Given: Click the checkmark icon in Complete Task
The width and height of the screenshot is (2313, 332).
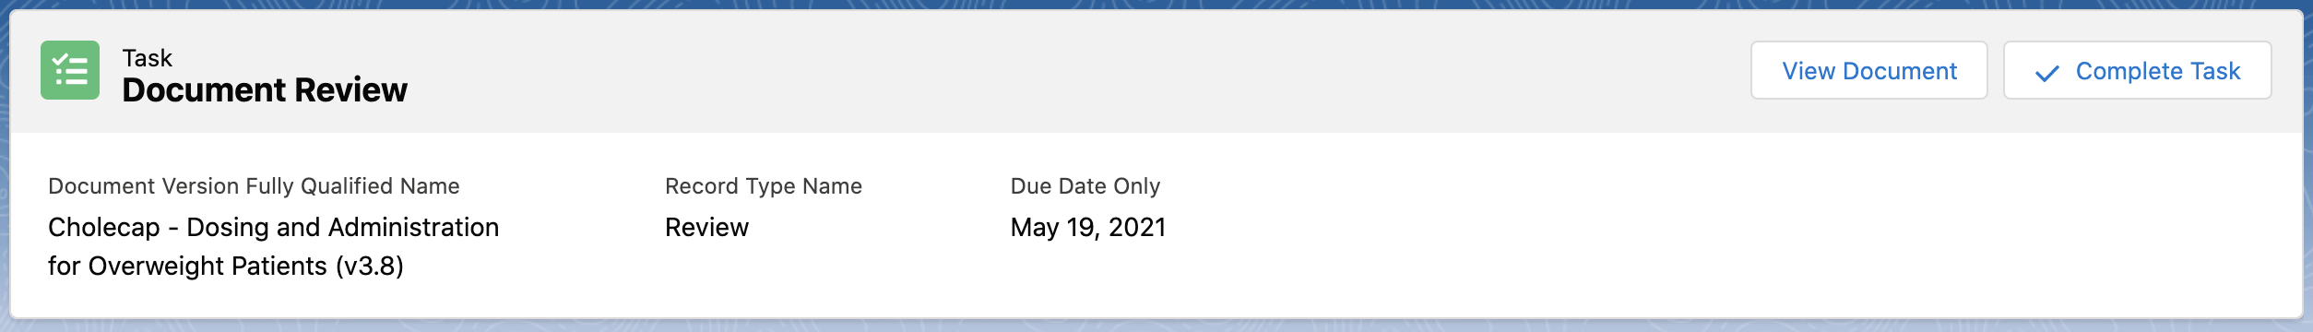Looking at the screenshot, I should pos(2046,73).
